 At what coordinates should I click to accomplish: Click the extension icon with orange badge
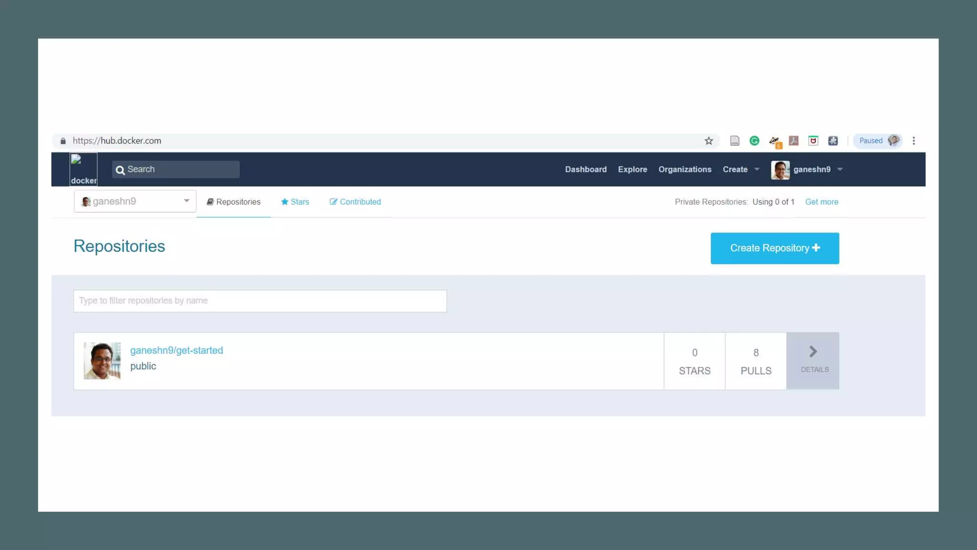click(775, 141)
